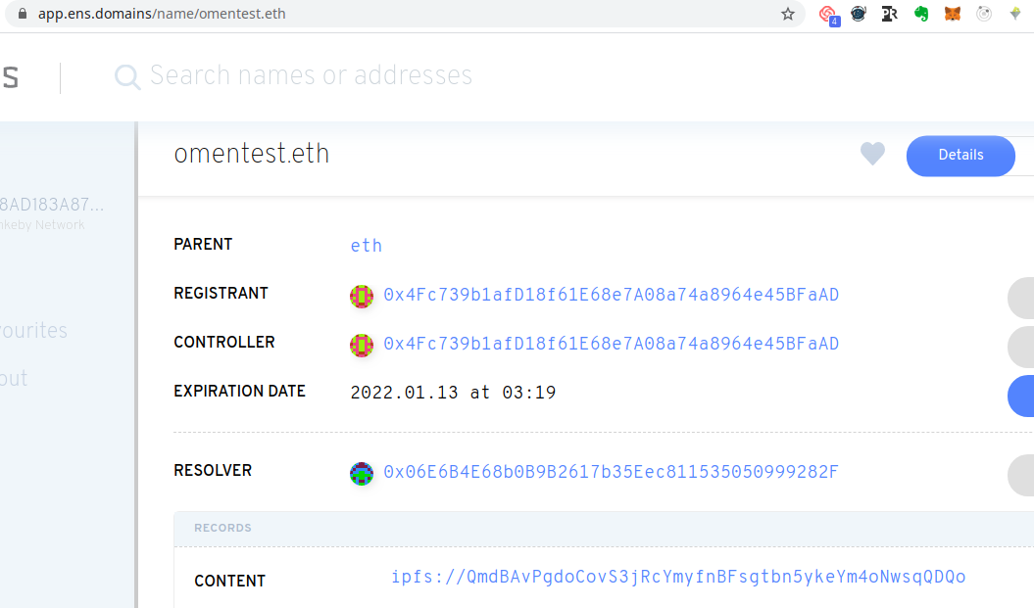
Task: Open the About sidebar menu item
Action: point(14,379)
